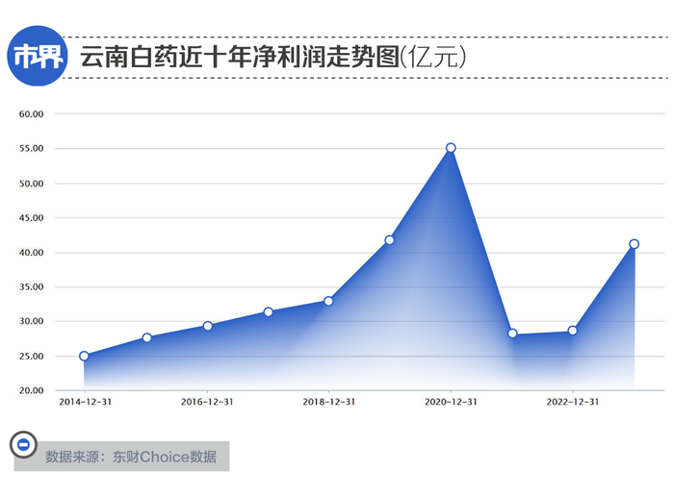Click the 2016-12-31 x-axis label
Viewport: 674px width, 495px height.
point(207,402)
